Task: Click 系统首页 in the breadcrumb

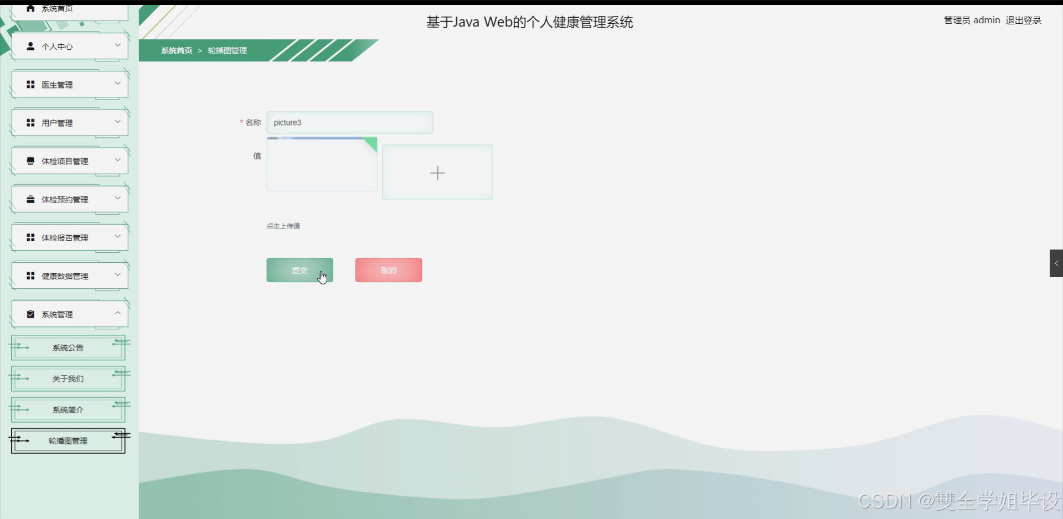Action: click(x=176, y=50)
